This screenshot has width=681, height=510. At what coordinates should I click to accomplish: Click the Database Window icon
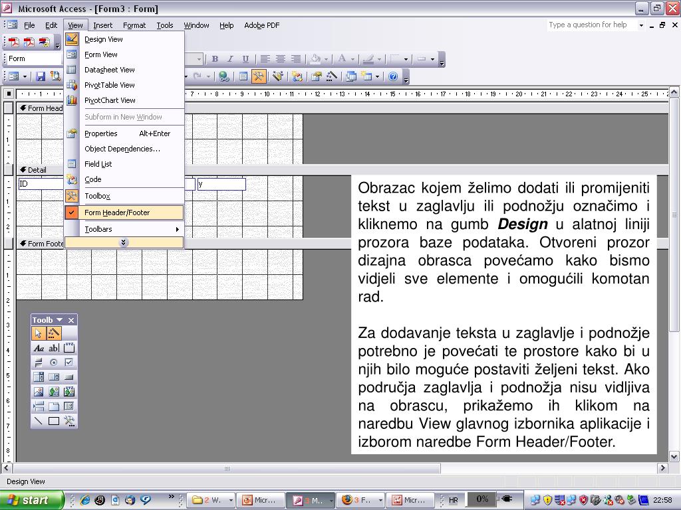[351, 77]
